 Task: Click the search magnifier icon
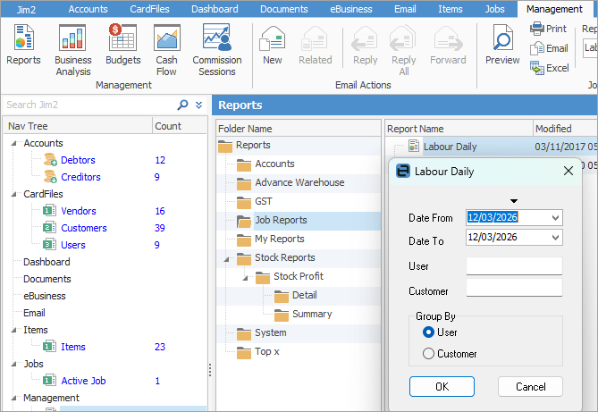182,105
